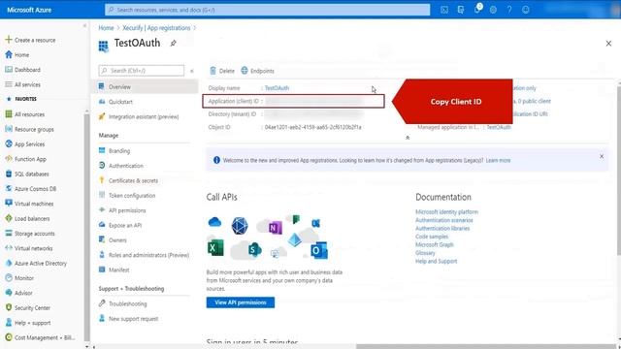Click the Virtual machines icon
Viewport: 621px width, 349px height.
click(x=9, y=204)
